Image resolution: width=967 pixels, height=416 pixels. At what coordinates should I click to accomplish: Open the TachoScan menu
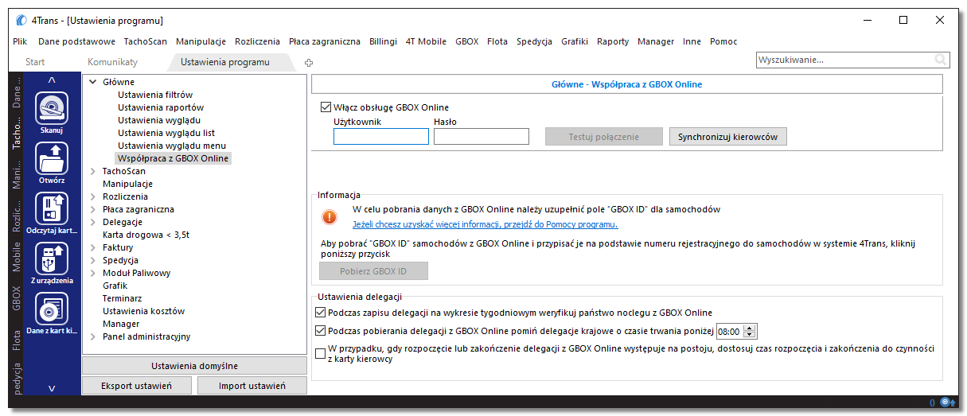[146, 41]
